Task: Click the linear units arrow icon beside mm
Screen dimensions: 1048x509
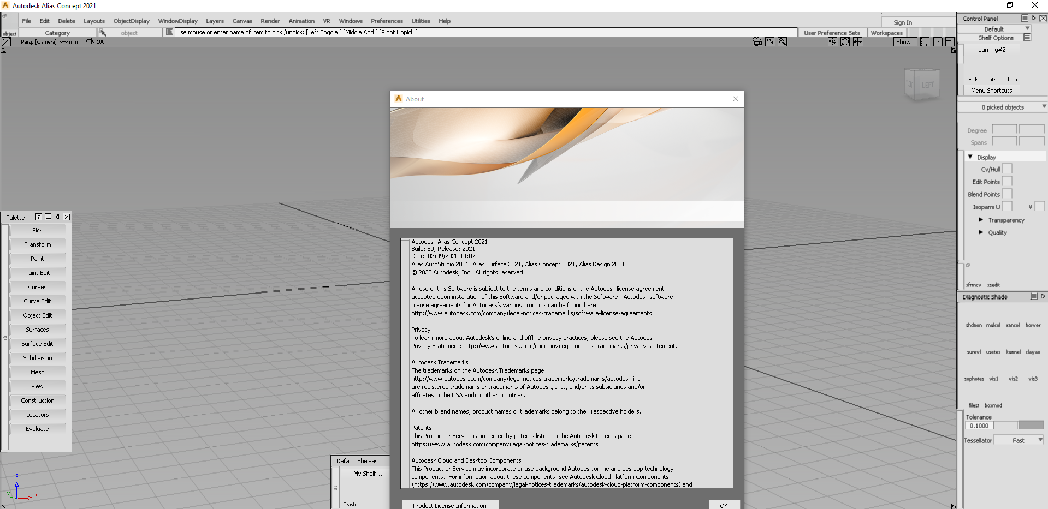Action: point(64,41)
